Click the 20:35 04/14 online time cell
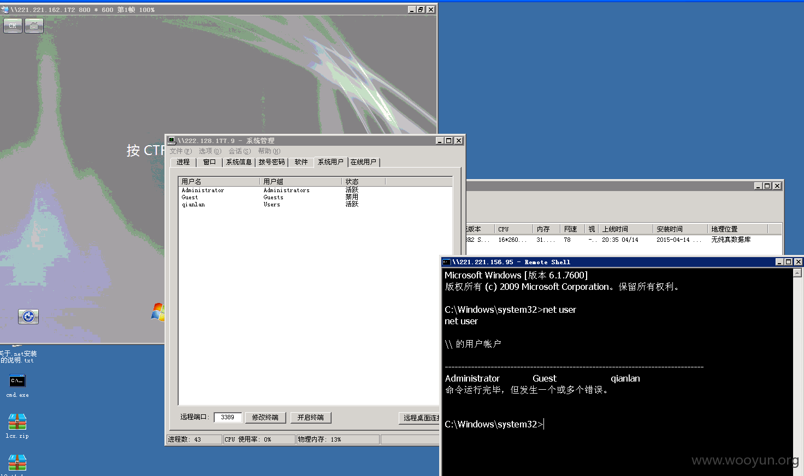This screenshot has height=476, width=804. pos(620,240)
